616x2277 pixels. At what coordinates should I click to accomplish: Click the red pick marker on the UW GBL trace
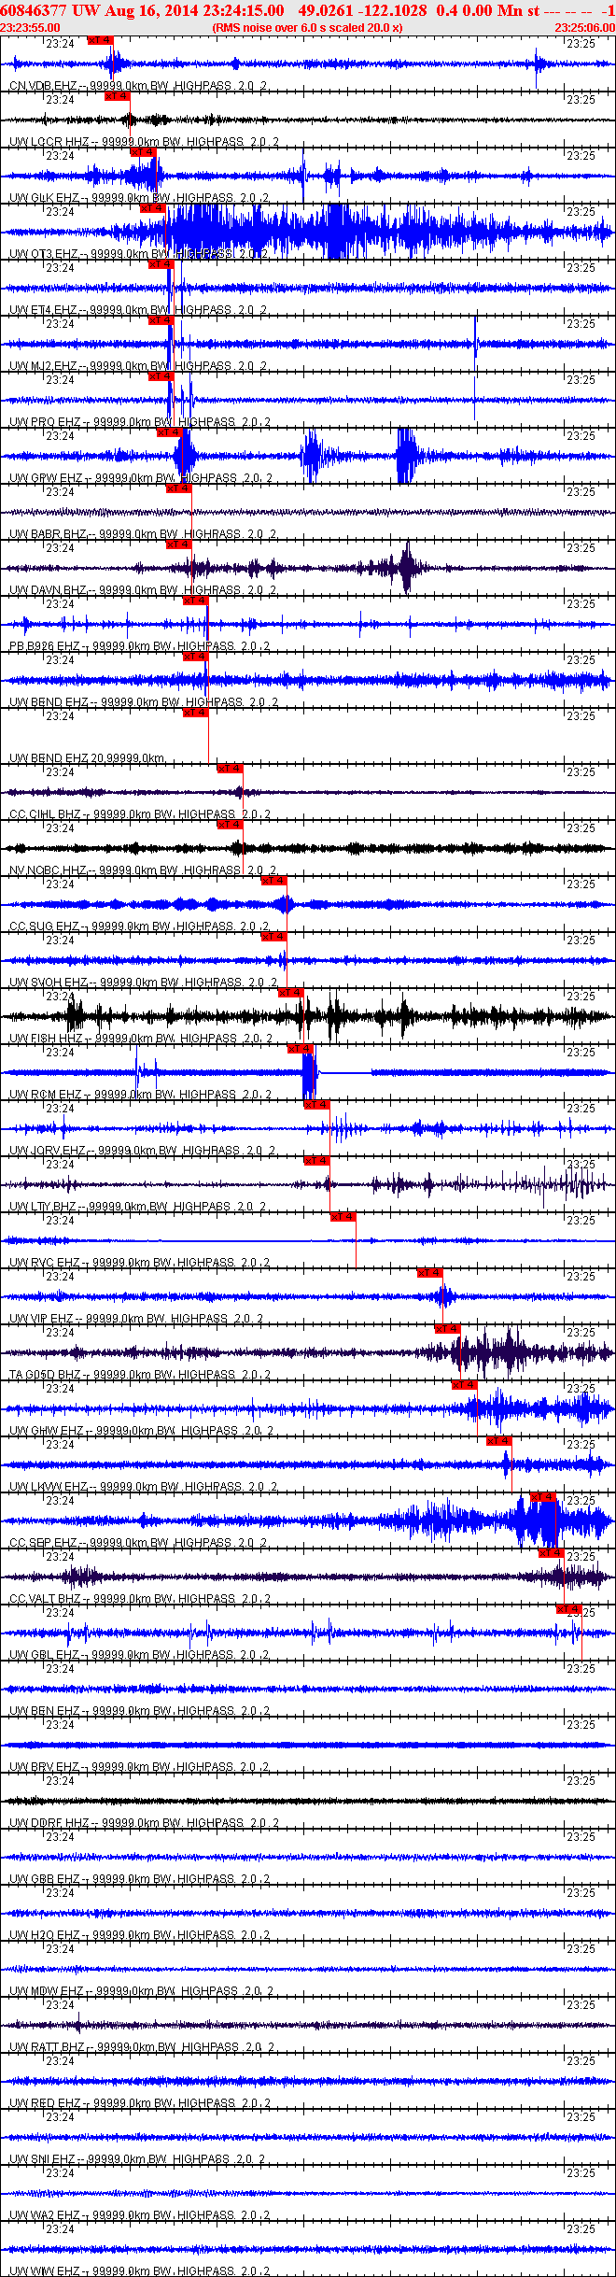click(568, 1609)
